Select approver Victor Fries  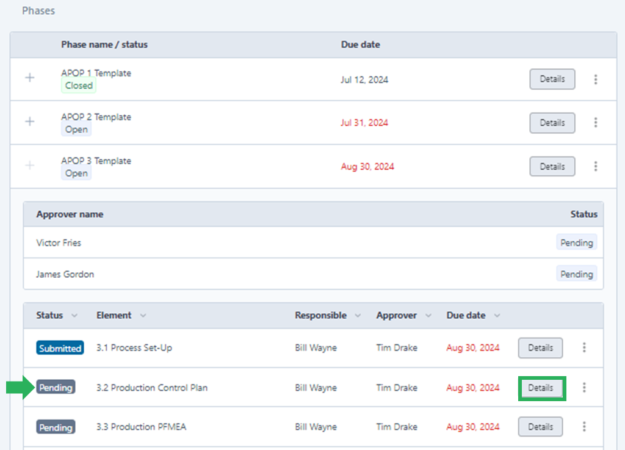tap(59, 243)
